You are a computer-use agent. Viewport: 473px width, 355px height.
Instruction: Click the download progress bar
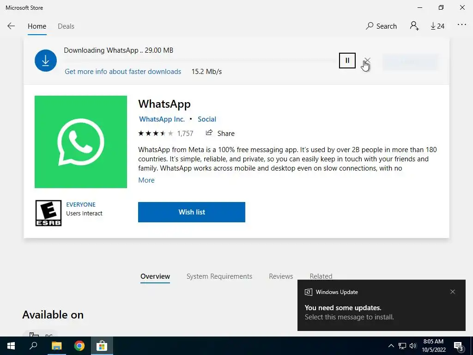click(199, 61)
